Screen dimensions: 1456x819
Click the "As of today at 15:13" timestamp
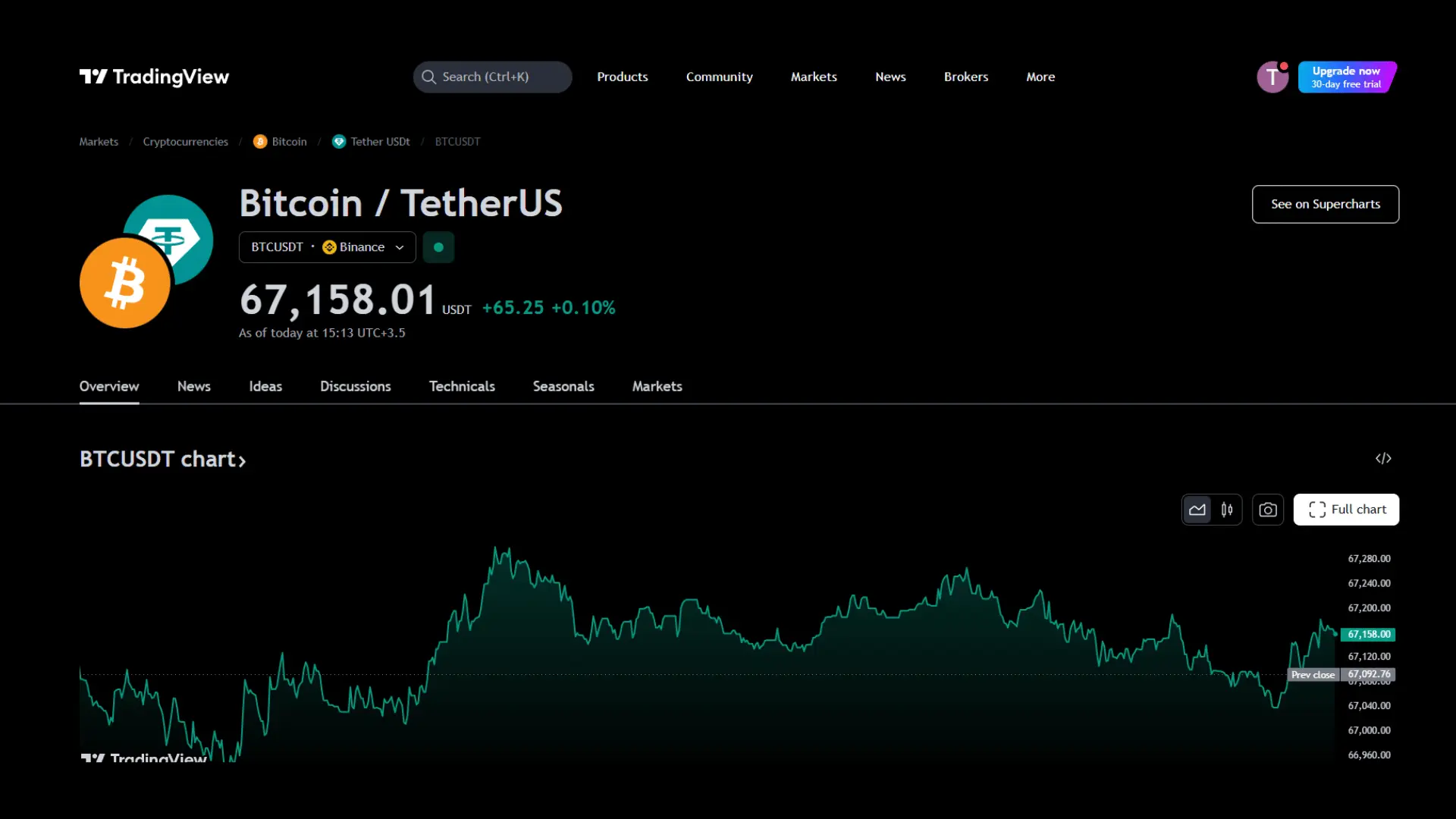pos(322,333)
